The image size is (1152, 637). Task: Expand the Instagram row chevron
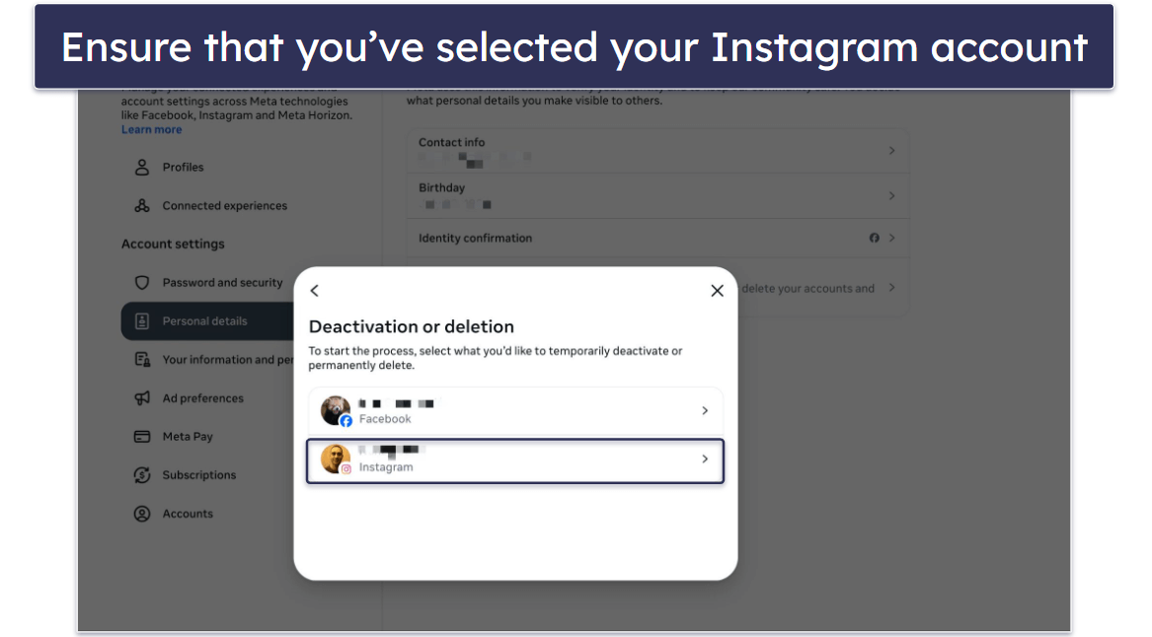[x=705, y=460]
